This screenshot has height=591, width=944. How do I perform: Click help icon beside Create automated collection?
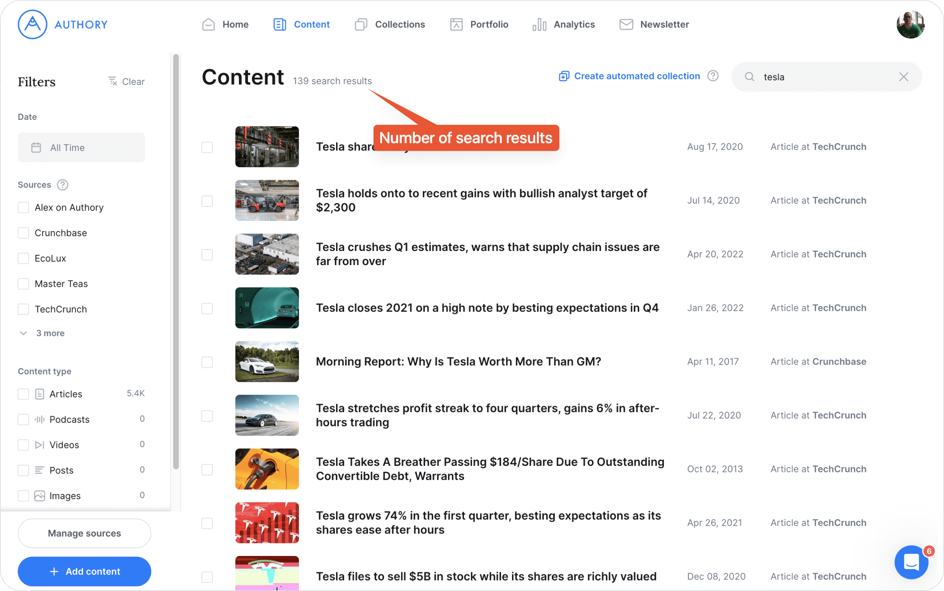click(713, 76)
